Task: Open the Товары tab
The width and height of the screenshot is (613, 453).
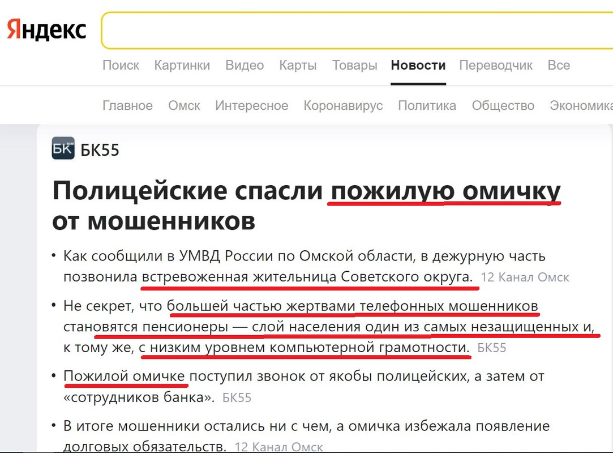Action: tap(354, 65)
